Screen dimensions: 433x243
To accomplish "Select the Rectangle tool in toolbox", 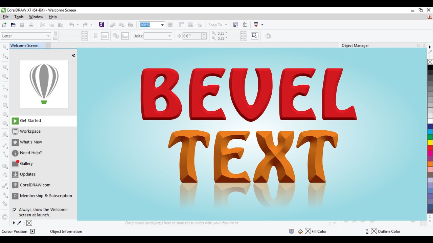I will click(5, 105).
